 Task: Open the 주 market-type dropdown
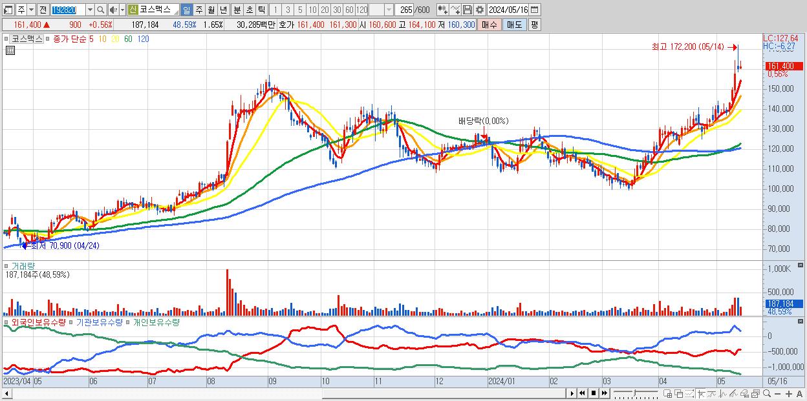click(x=31, y=10)
